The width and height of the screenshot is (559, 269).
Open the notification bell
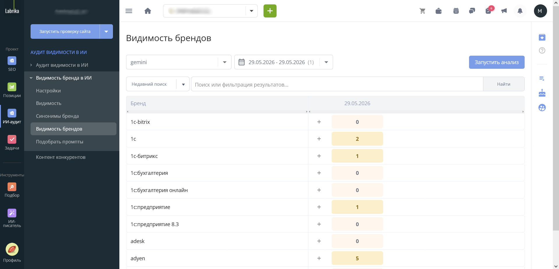(x=520, y=11)
